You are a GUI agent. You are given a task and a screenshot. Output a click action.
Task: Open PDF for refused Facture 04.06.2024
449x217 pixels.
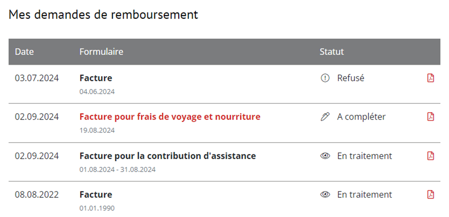(x=430, y=78)
